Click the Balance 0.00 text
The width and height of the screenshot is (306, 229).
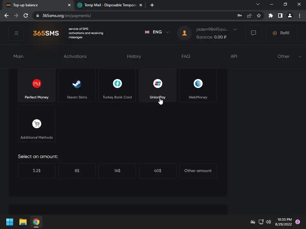[211, 37]
